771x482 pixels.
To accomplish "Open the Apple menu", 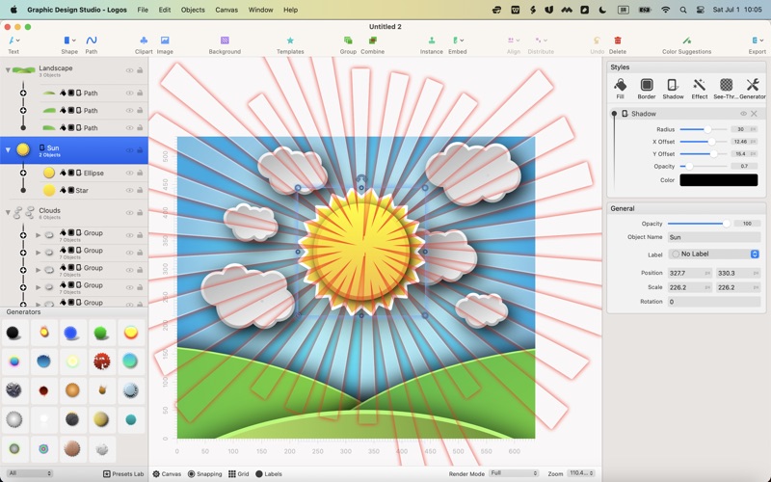I will click(13, 10).
